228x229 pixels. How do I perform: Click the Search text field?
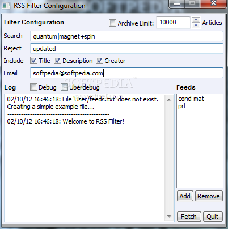coord(126,36)
